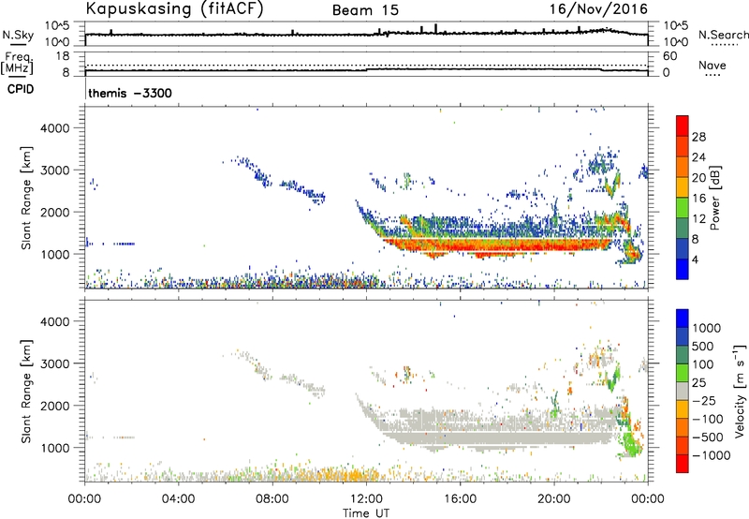Click the '4000' tick of the power panel
The width and height of the screenshot is (749, 519).
(55, 128)
